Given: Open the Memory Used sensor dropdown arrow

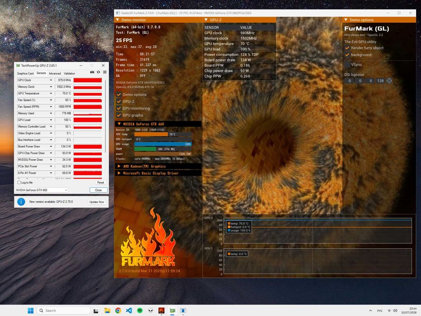Looking at the screenshot, I should click(51, 113).
